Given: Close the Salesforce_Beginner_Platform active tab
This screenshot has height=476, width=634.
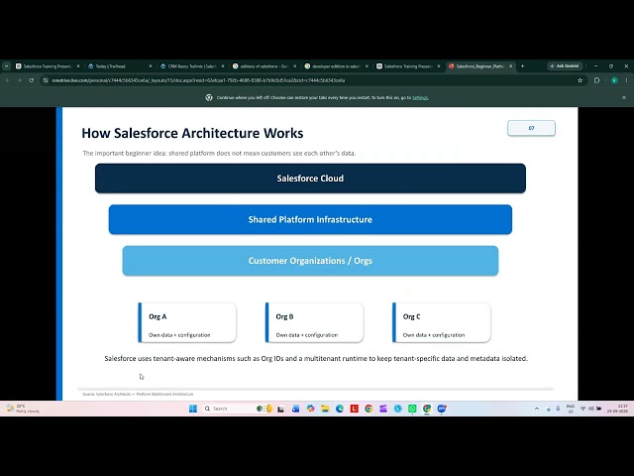Looking at the screenshot, I should 511,66.
